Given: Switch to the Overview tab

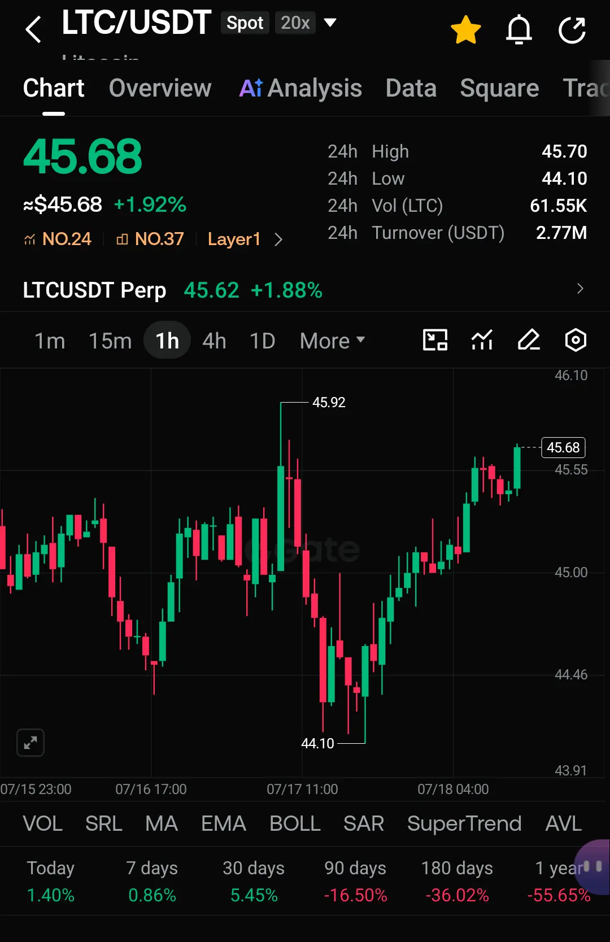Looking at the screenshot, I should pyautogui.click(x=160, y=88).
